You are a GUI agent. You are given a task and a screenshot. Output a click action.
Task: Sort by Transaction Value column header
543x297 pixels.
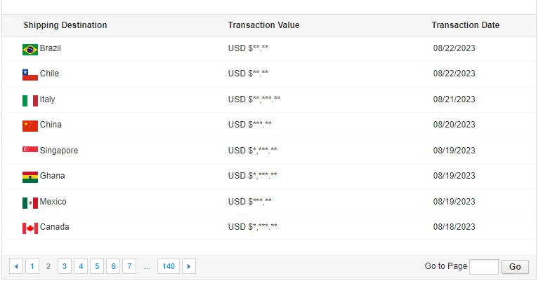[263, 25]
